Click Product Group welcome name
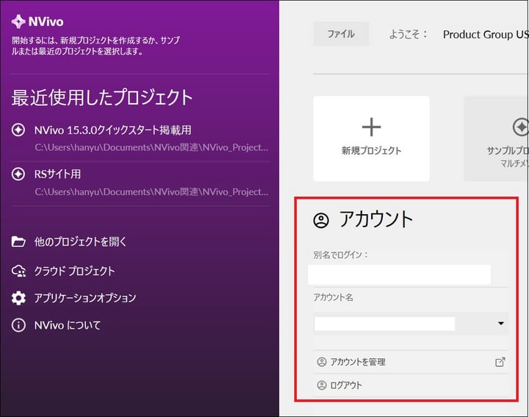The height and width of the screenshot is (417, 529). [x=486, y=35]
